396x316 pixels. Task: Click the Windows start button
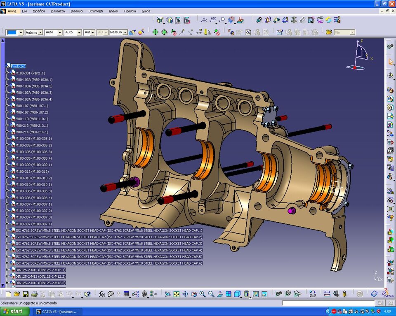tap(15, 311)
